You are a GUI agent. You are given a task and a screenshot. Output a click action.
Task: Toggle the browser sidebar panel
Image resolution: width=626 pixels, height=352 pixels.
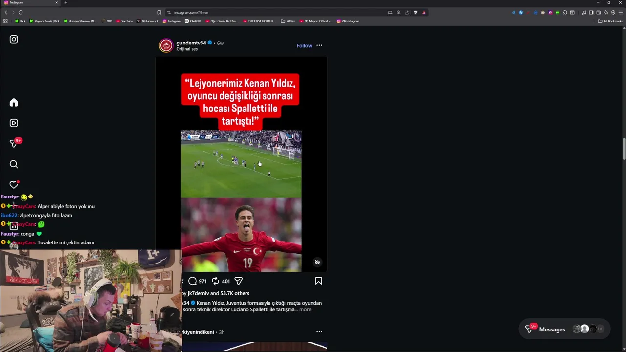[x=591, y=12]
